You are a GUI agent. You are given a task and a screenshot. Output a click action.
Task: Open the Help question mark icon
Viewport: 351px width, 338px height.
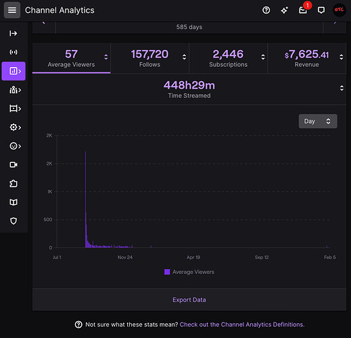click(x=266, y=10)
